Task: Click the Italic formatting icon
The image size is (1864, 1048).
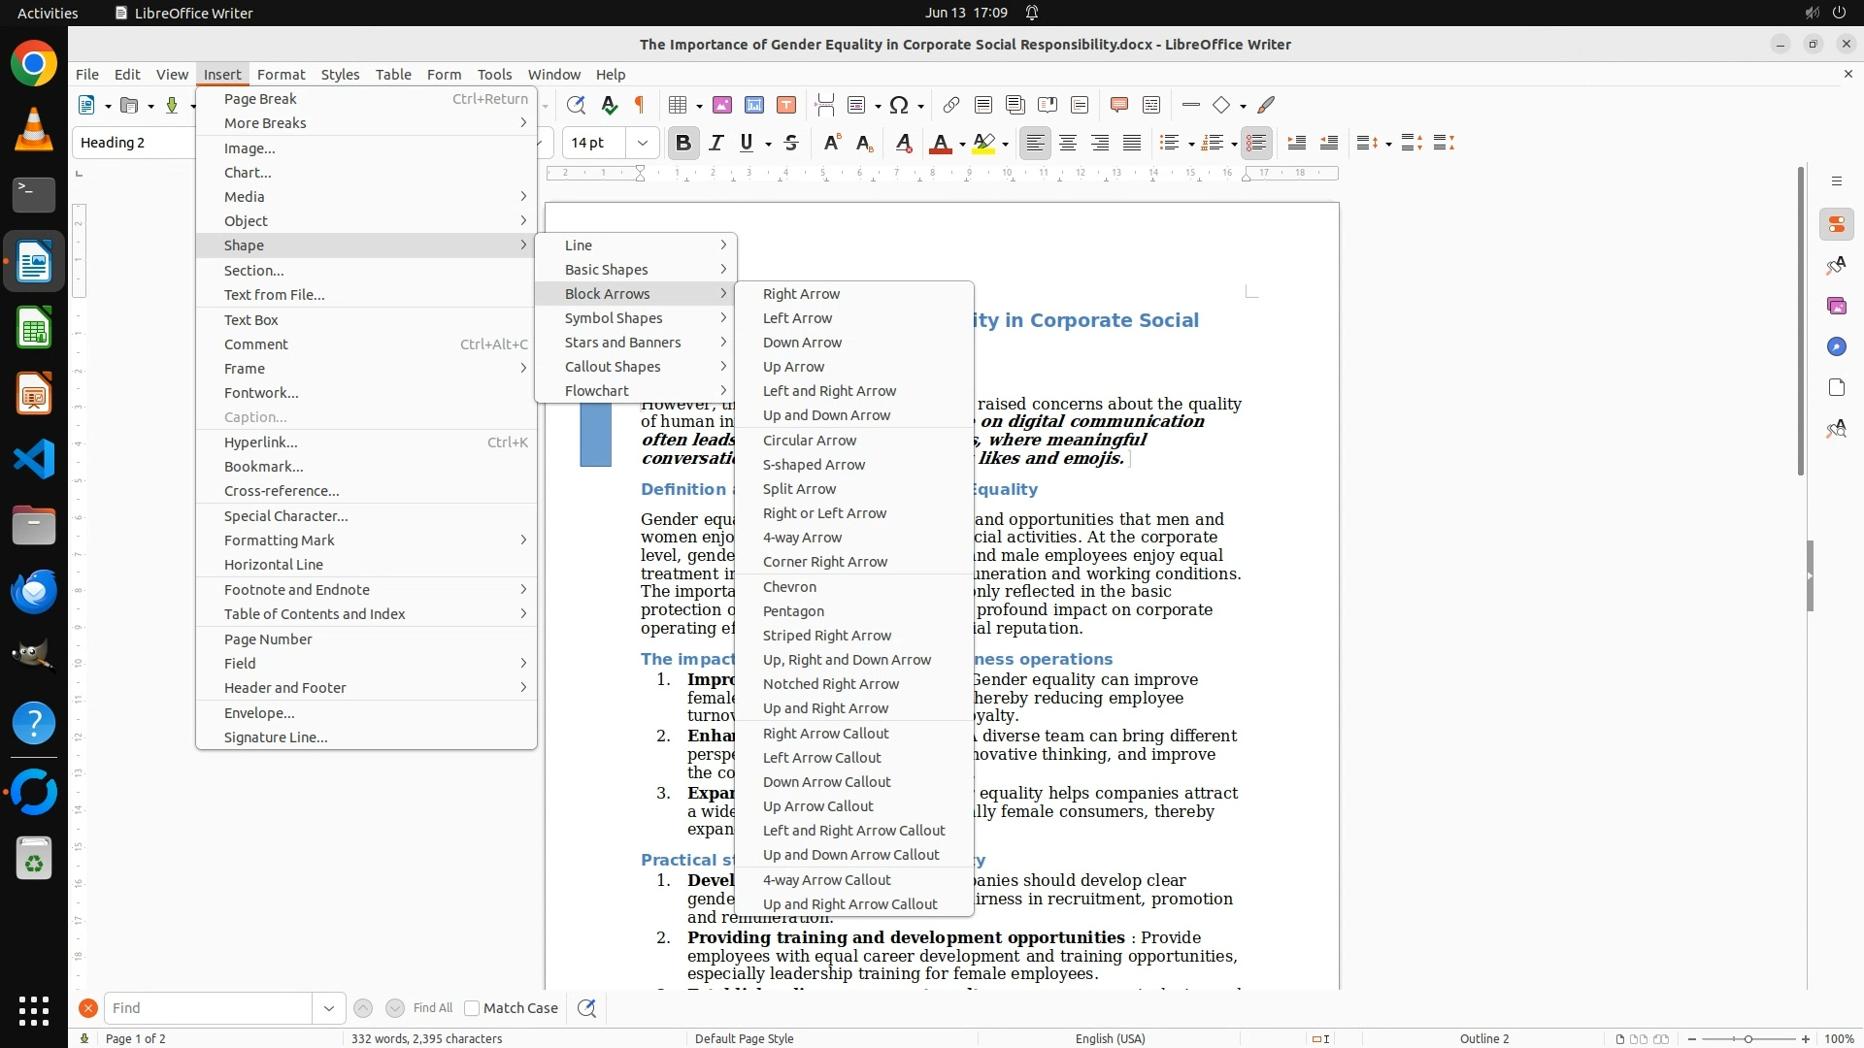Action: point(716,143)
